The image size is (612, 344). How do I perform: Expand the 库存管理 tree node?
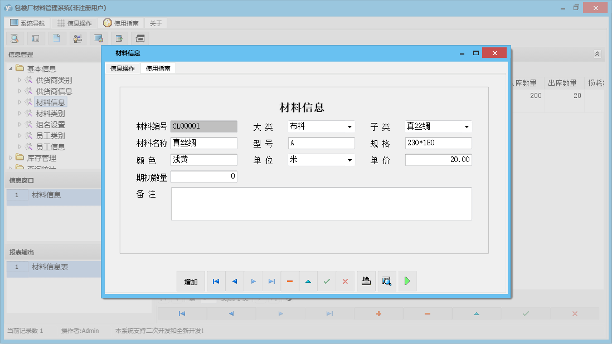[11, 158]
